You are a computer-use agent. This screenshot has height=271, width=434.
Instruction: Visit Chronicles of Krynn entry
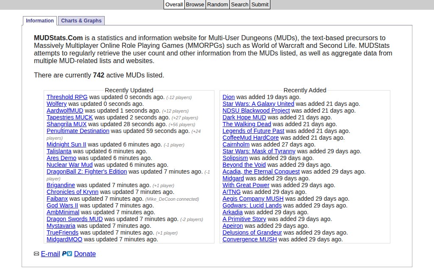[x=72, y=192]
